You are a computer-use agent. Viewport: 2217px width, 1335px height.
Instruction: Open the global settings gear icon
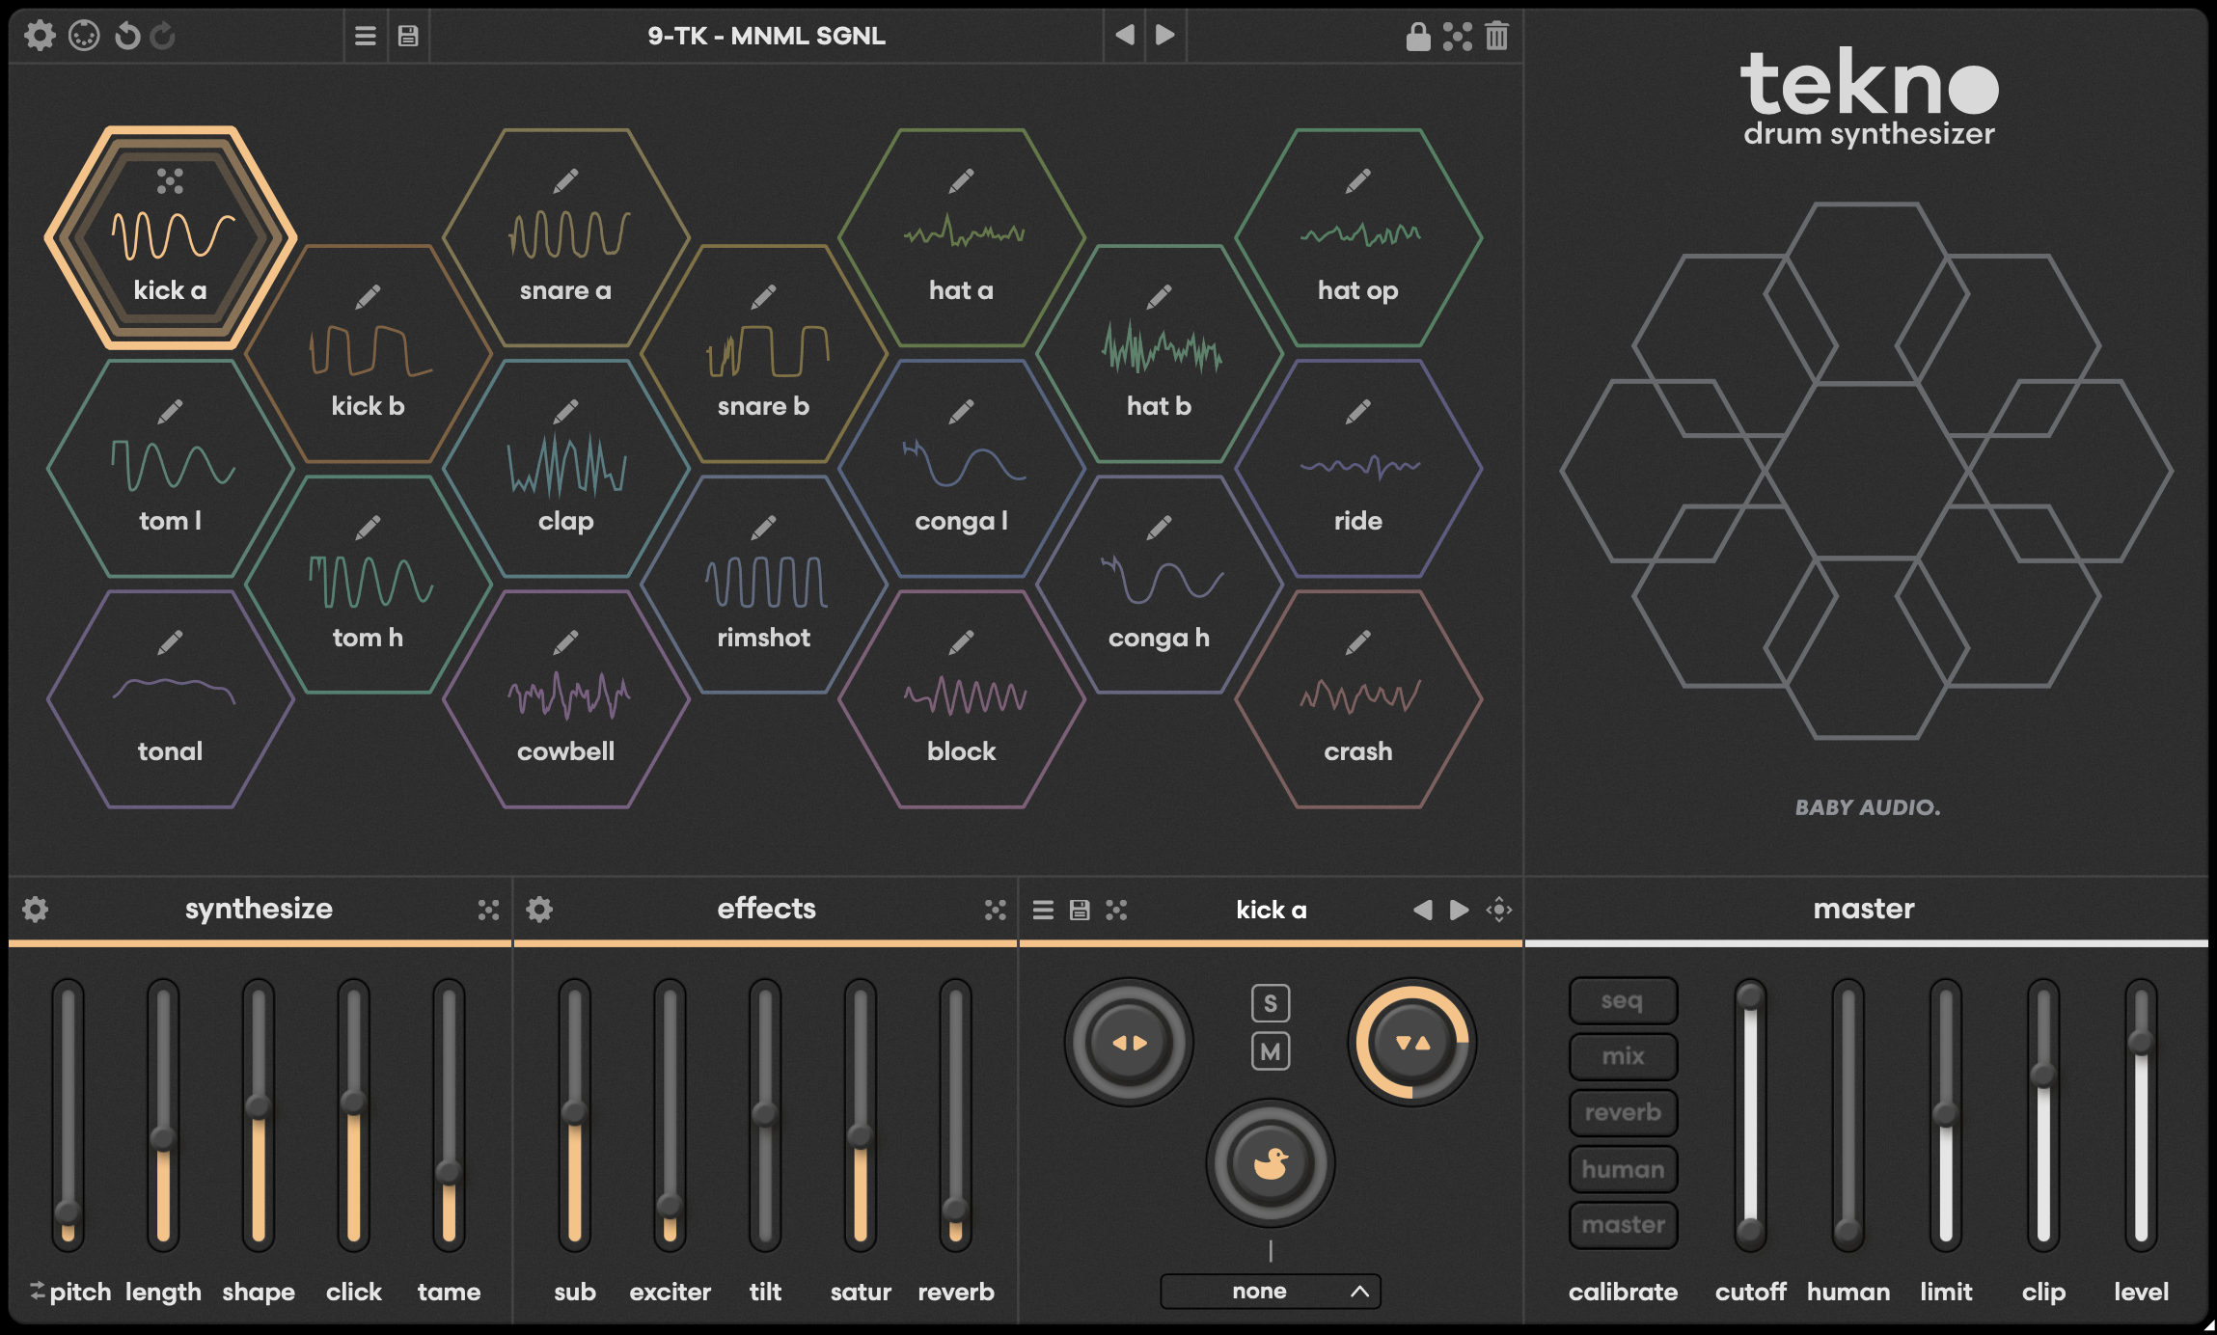pos(40,36)
